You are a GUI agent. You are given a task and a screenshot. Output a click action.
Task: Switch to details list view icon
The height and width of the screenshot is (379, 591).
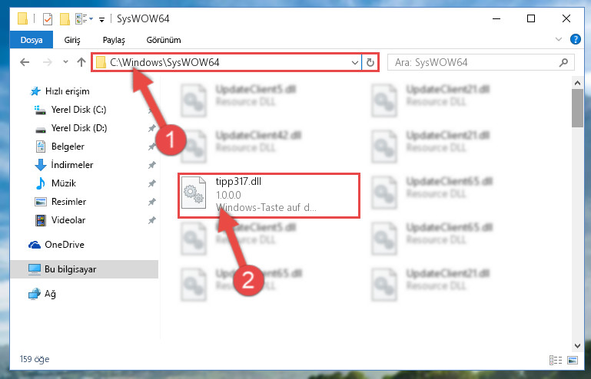coord(556,360)
